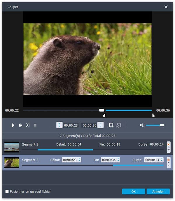Viewport: 175px width, 201px height.
Task: Click the current time 00:00:22 label
Action: click(12, 110)
